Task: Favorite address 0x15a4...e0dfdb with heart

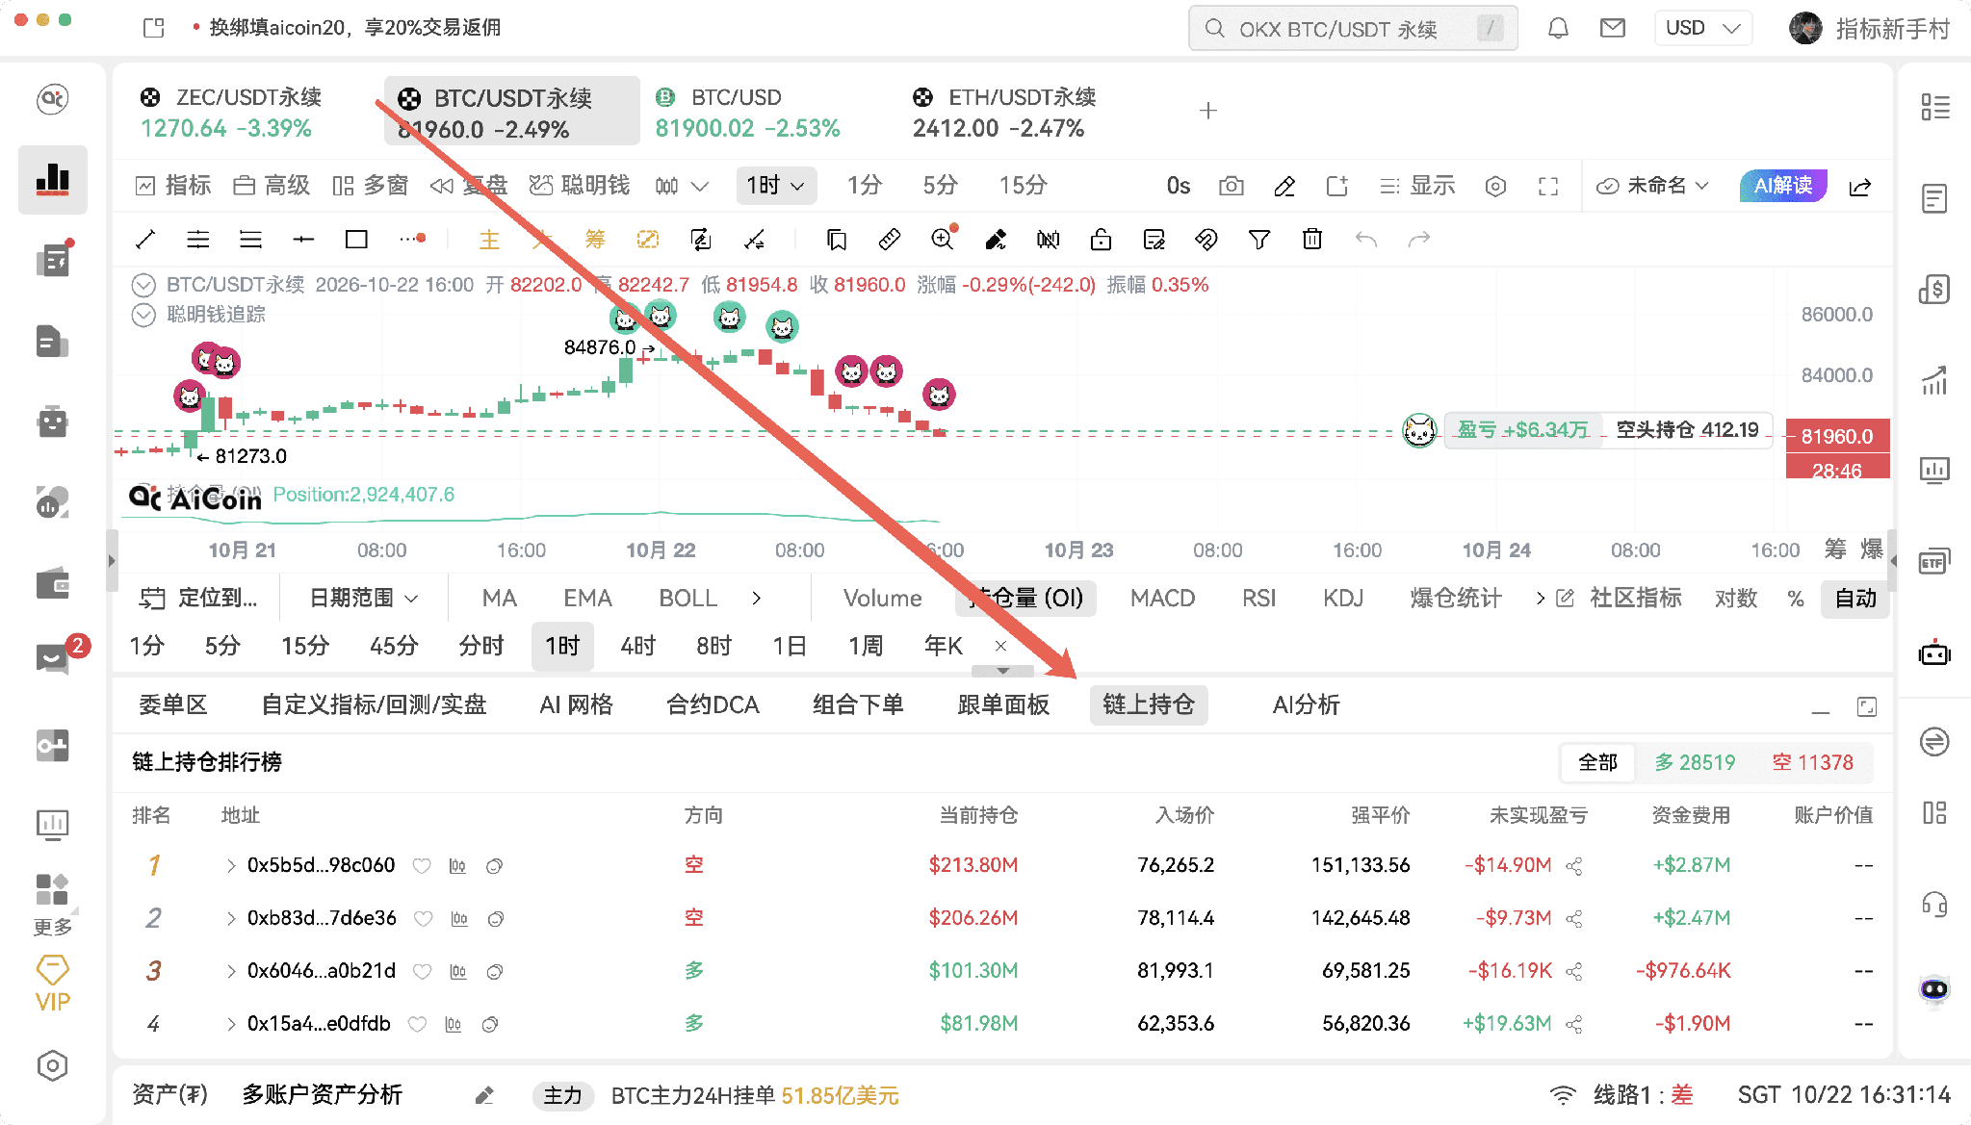Action: click(x=417, y=1024)
